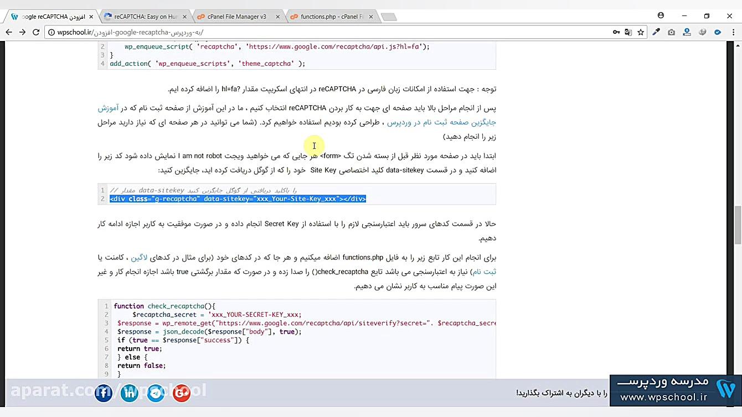Click the paragraph mentioning Secret Key
The width and height of the screenshot is (742, 417).
pyautogui.click(x=297, y=231)
